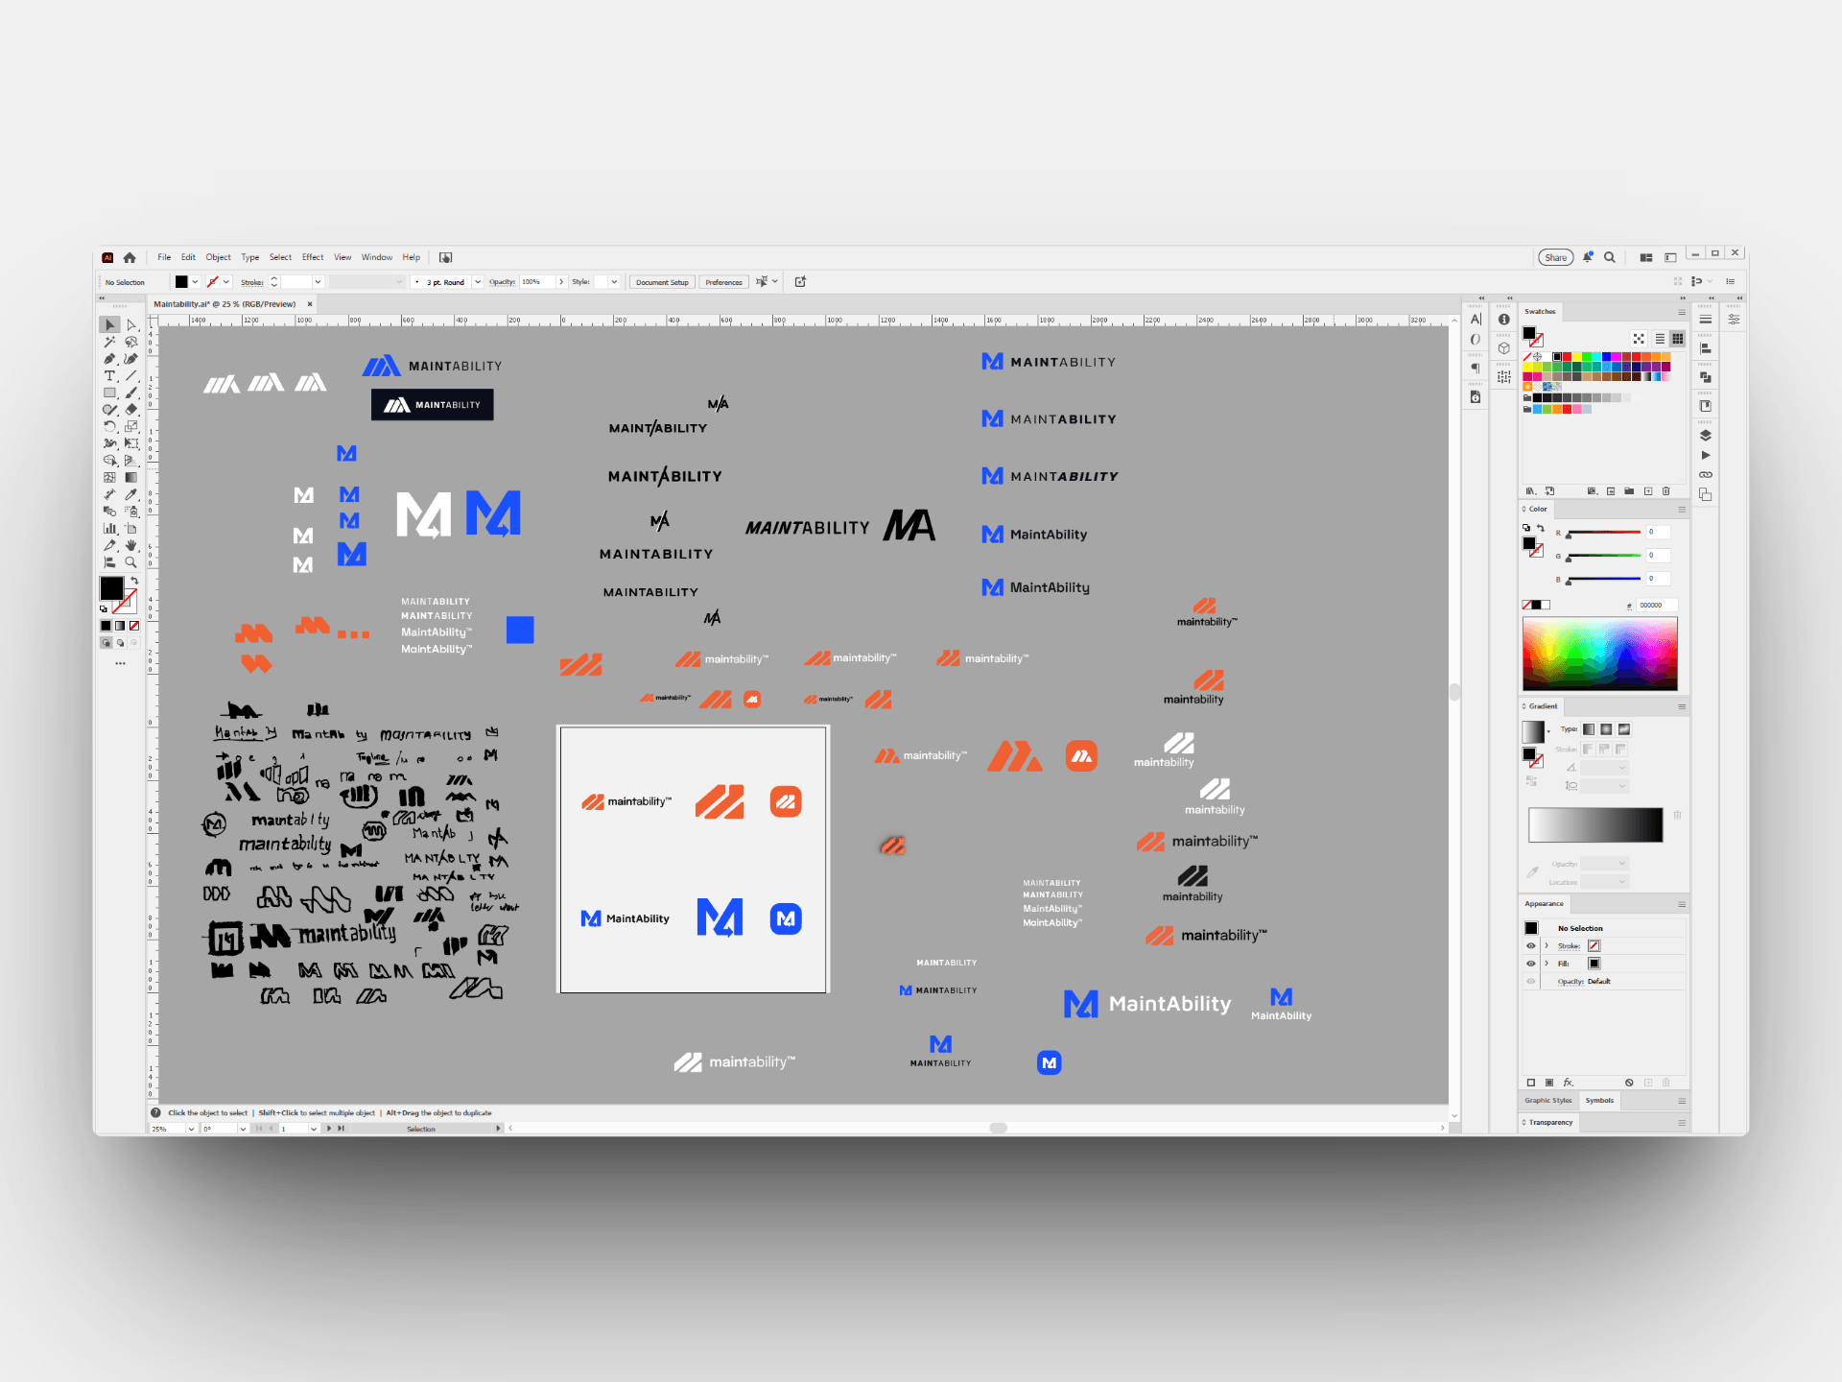This screenshot has width=1842, height=1382.
Task: Open the Appearance panel options menu
Action: pos(1682,905)
